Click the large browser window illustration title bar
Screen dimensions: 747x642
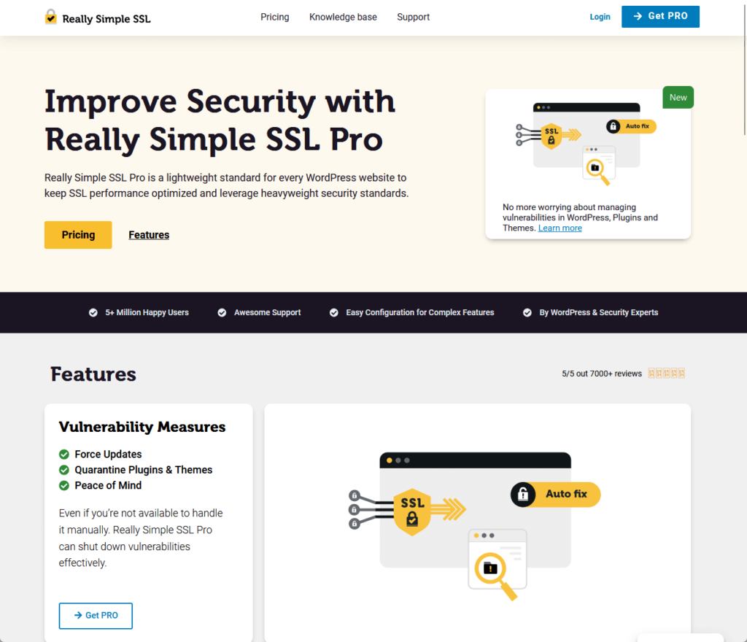coord(475,460)
